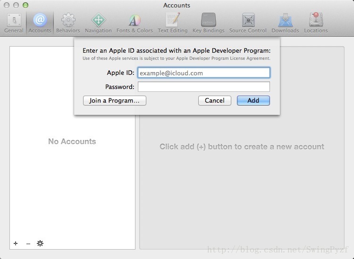Select the Accounts preferences icon
Viewport: 354px width, 259px height.
[x=40, y=23]
